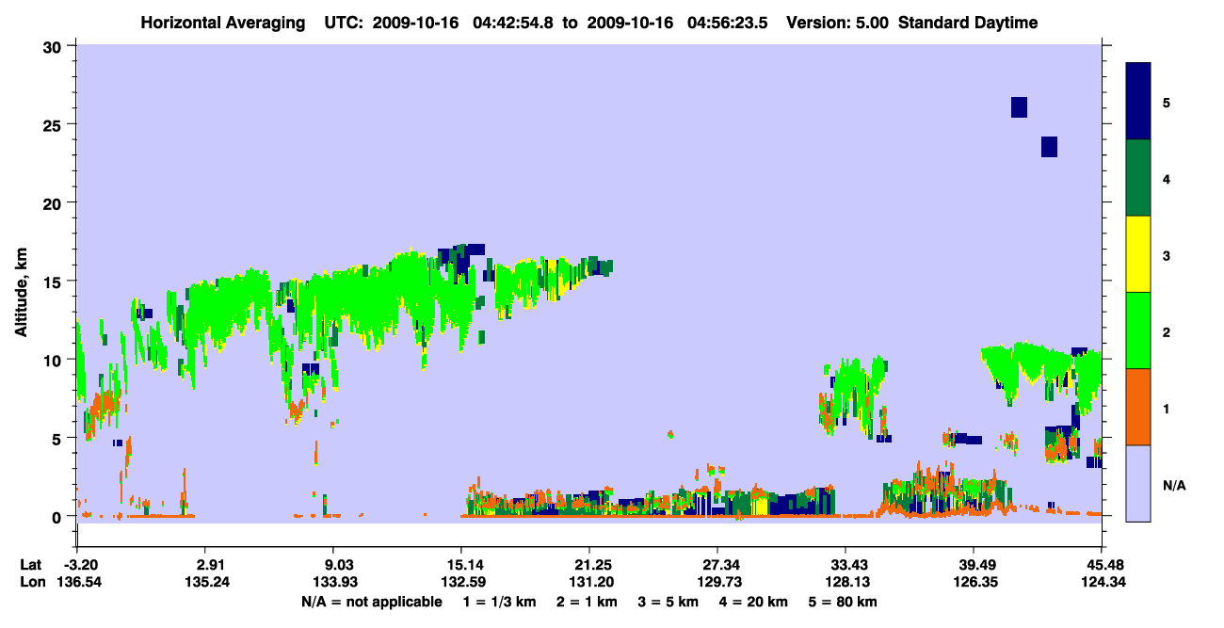1224x628 pixels.
Task: Click the '1 = 1/3 km' legend entry
Action: pos(501,601)
